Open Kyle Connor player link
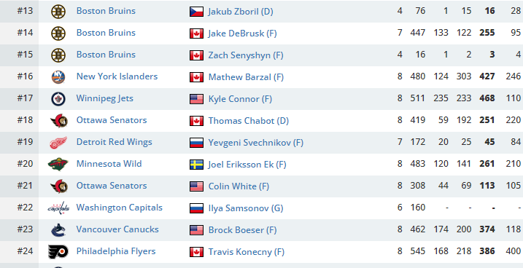Image resolution: width=523 pixels, height=268 pixels. pyautogui.click(x=240, y=99)
